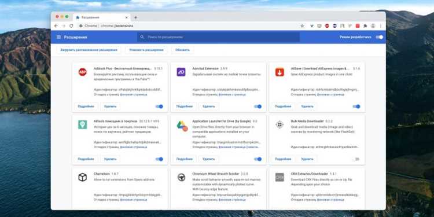Open Подробнее for Admitad Extension

coord(185,106)
